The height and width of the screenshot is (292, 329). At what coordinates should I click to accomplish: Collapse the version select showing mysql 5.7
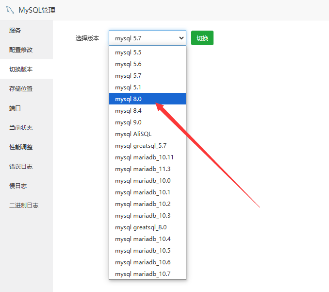coord(148,38)
